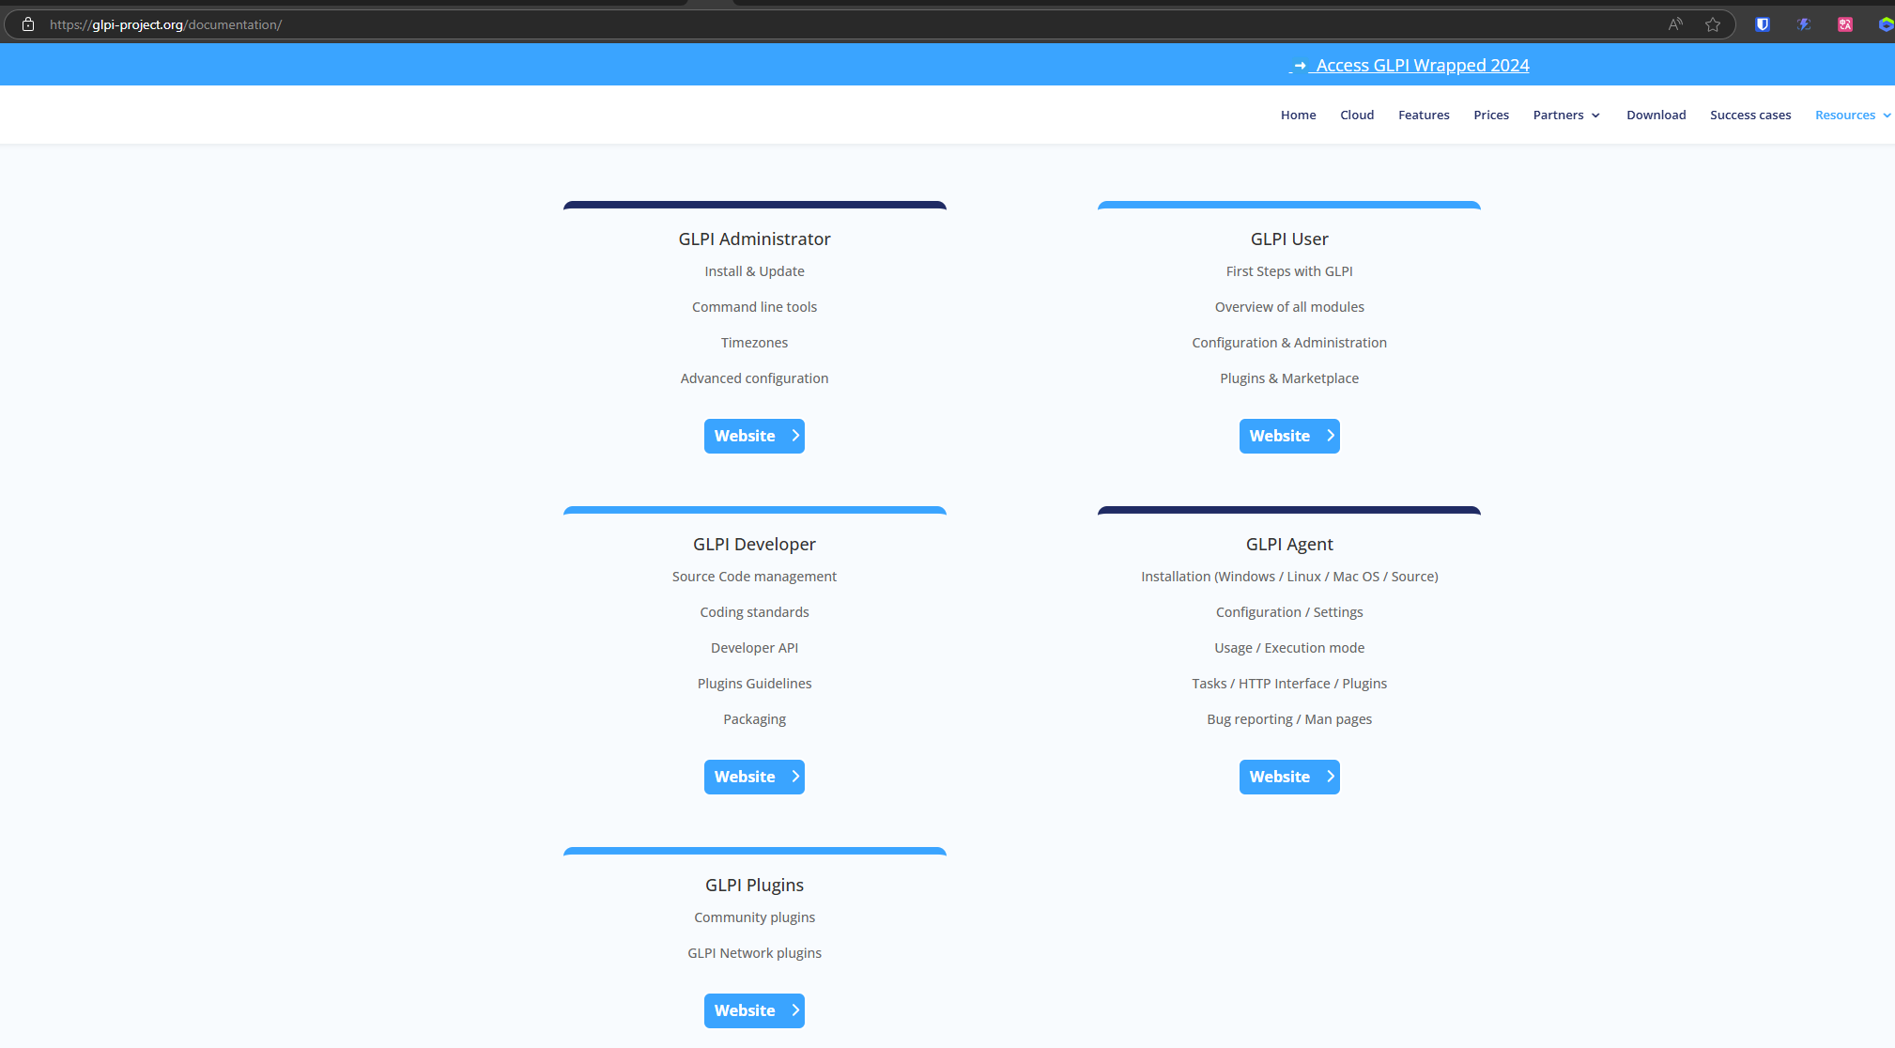Open the Prices menu item
1895x1048 pixels.
click(x=1491, y=115)
